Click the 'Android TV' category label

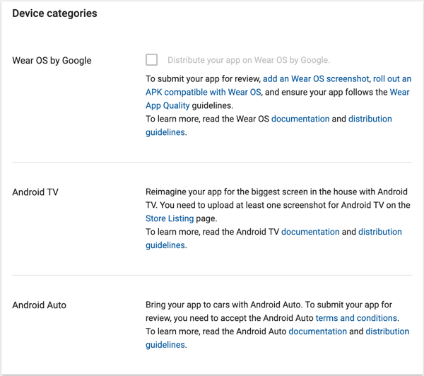coord(35,192)
